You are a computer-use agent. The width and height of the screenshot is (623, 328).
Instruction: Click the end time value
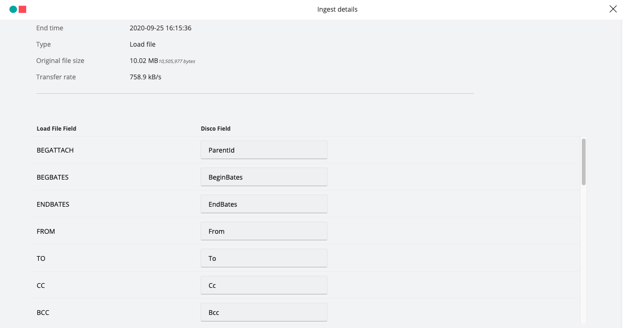(160, 28)
